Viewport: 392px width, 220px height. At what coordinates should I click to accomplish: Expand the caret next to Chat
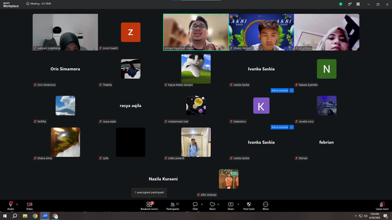(x=202, y=204)
